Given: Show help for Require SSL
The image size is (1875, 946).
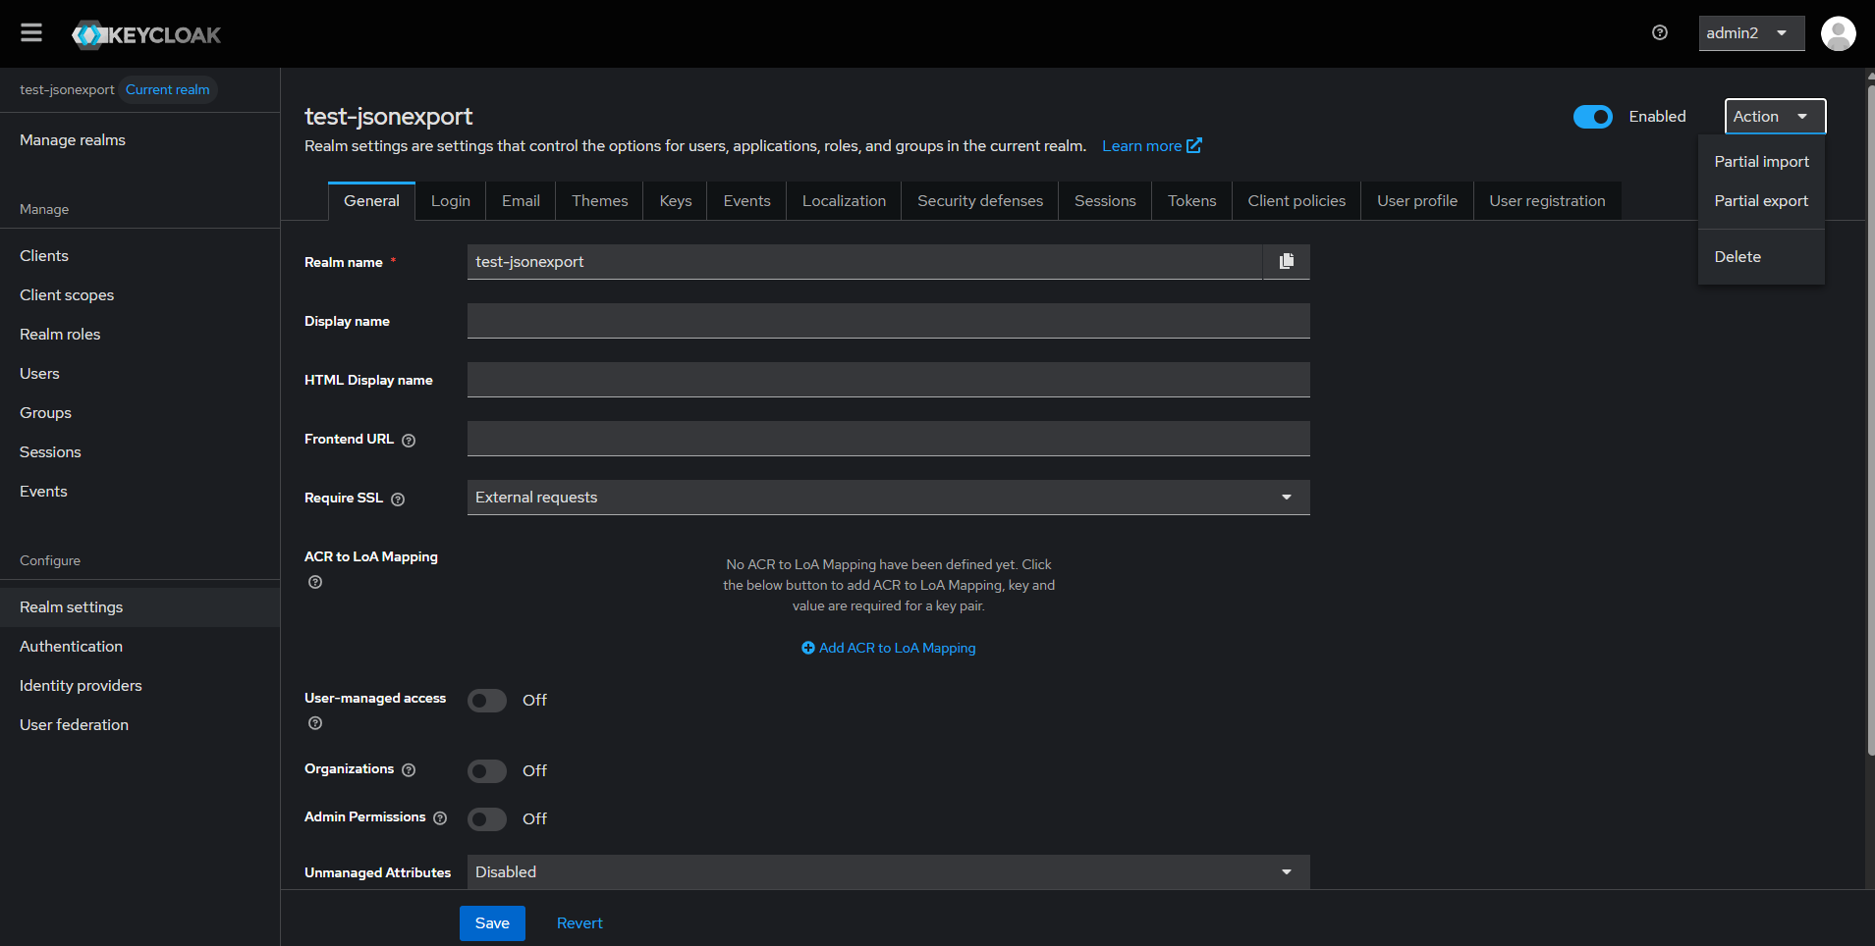Looking at the screenshot, I should point(398,499).
